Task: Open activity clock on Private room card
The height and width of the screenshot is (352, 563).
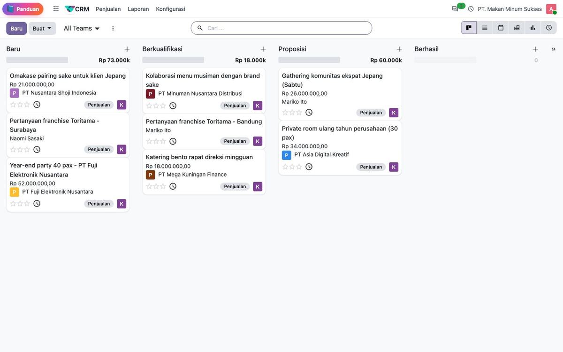Action: pos(309,167)
